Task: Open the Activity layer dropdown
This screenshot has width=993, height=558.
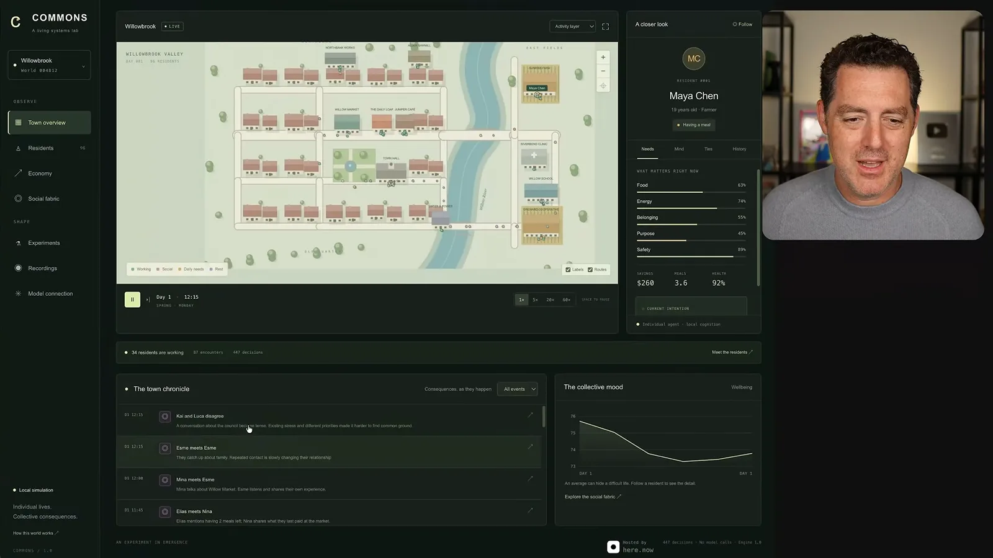Action: tap(573, 27)
